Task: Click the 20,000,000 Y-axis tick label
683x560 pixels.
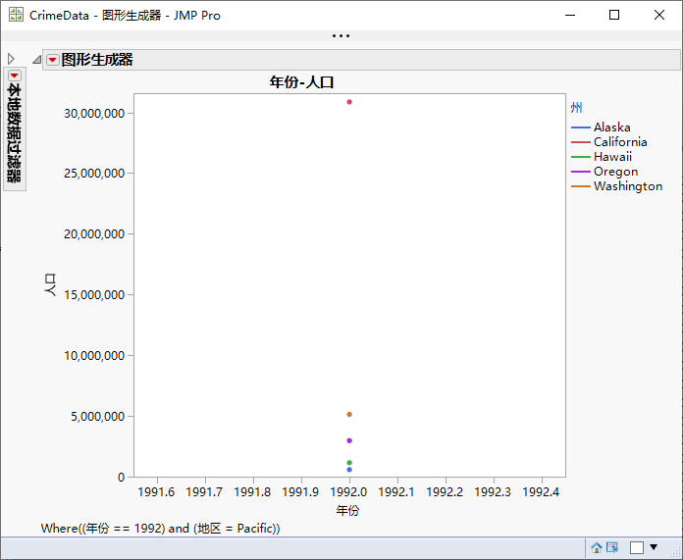Action: [x=94, y=234]
